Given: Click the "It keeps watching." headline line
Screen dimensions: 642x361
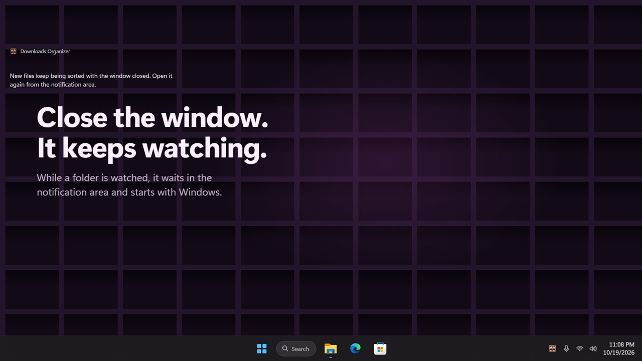Looking at the screenshot, I should (151, 149).
